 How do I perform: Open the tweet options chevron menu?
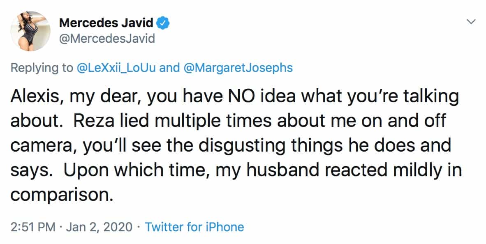tap(471, 21)
